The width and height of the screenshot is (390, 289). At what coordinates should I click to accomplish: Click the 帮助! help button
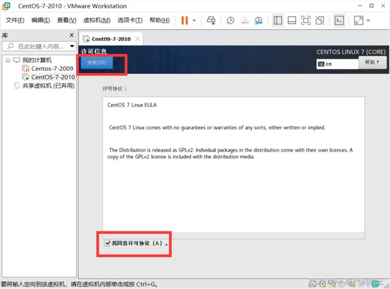point(373,62)
